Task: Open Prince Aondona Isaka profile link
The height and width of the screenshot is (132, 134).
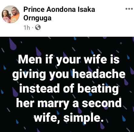Action: 59,10
